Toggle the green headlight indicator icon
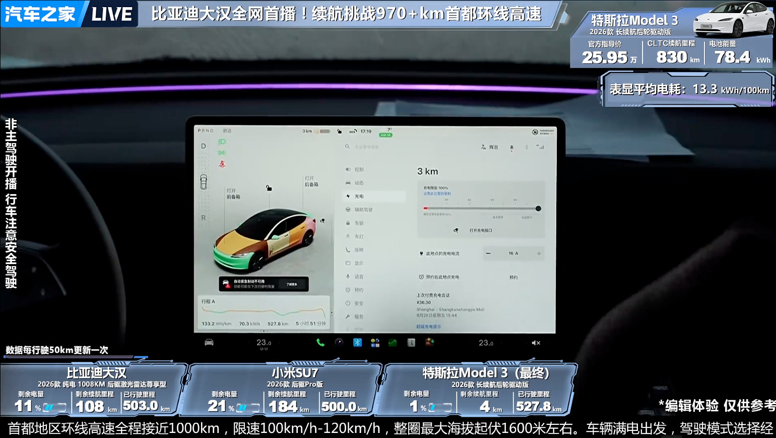The image size is (776, 438). pos(222,142)
